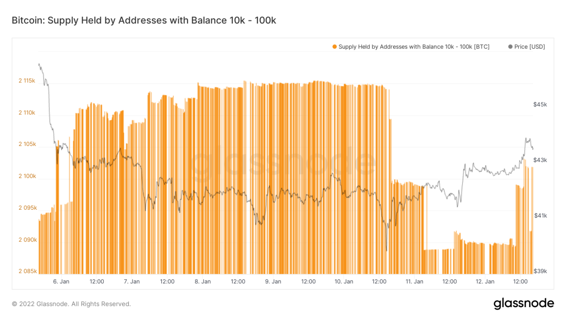Viewport: 566px width, 318px height.
Task: Select the 12. Jan x-axis label
Action: point(485,281)
